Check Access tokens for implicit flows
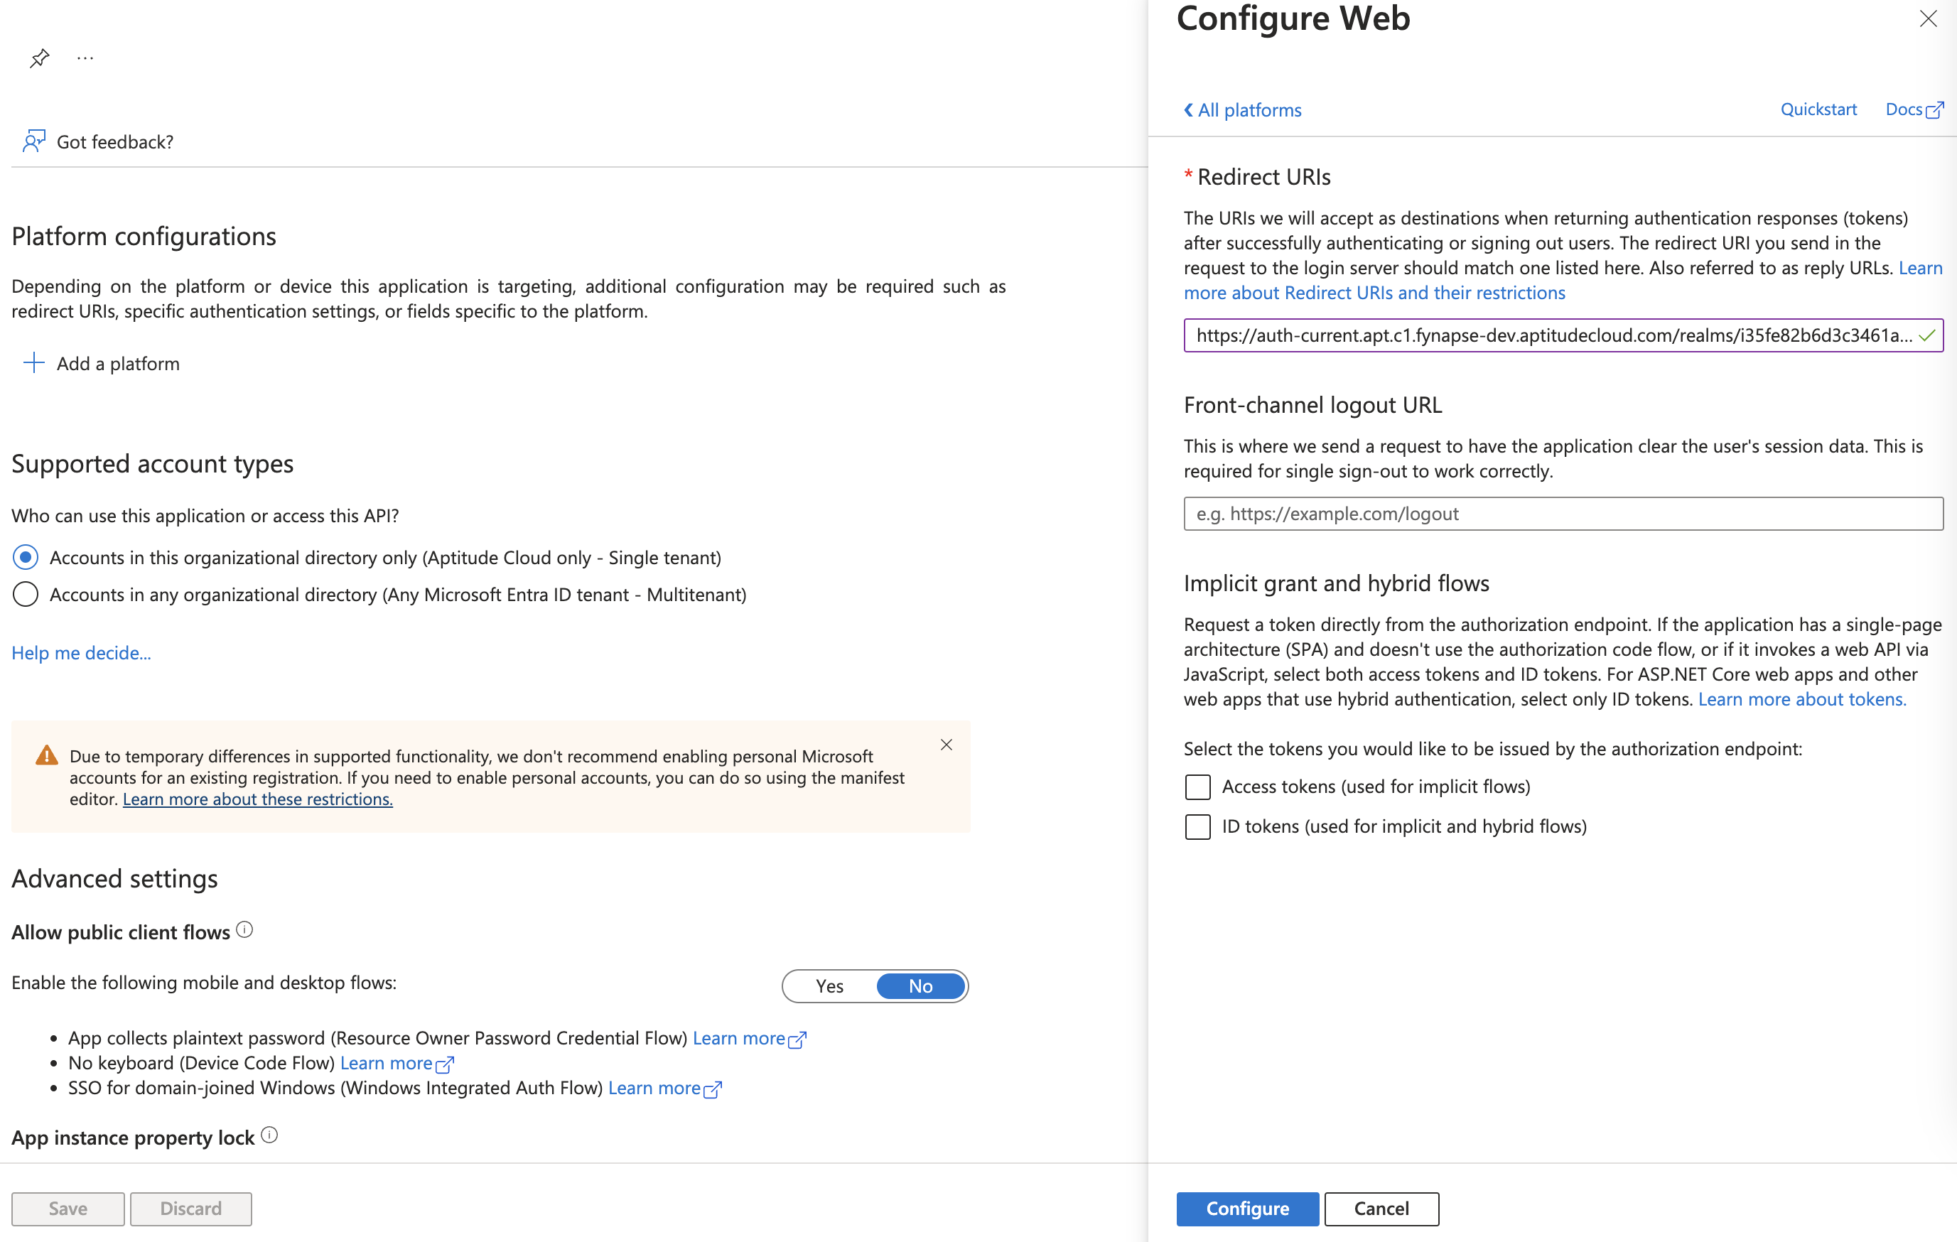Viewport: 1957px width, 1242px height. point(1197,787)
